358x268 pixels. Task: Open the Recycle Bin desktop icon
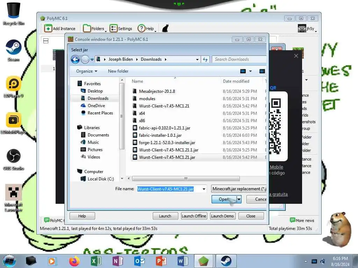pyautogui.click(x=14, y=14)
